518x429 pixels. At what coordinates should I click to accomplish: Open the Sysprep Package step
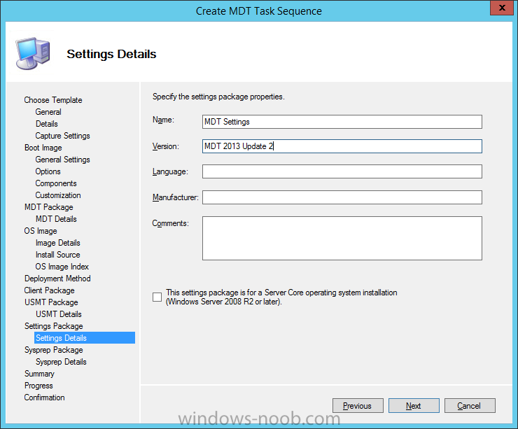(54, 350)
